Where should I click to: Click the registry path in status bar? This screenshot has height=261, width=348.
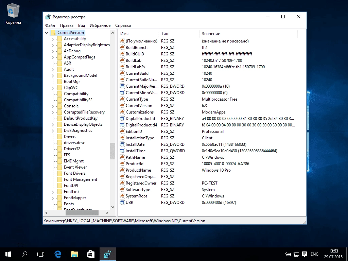124,221
